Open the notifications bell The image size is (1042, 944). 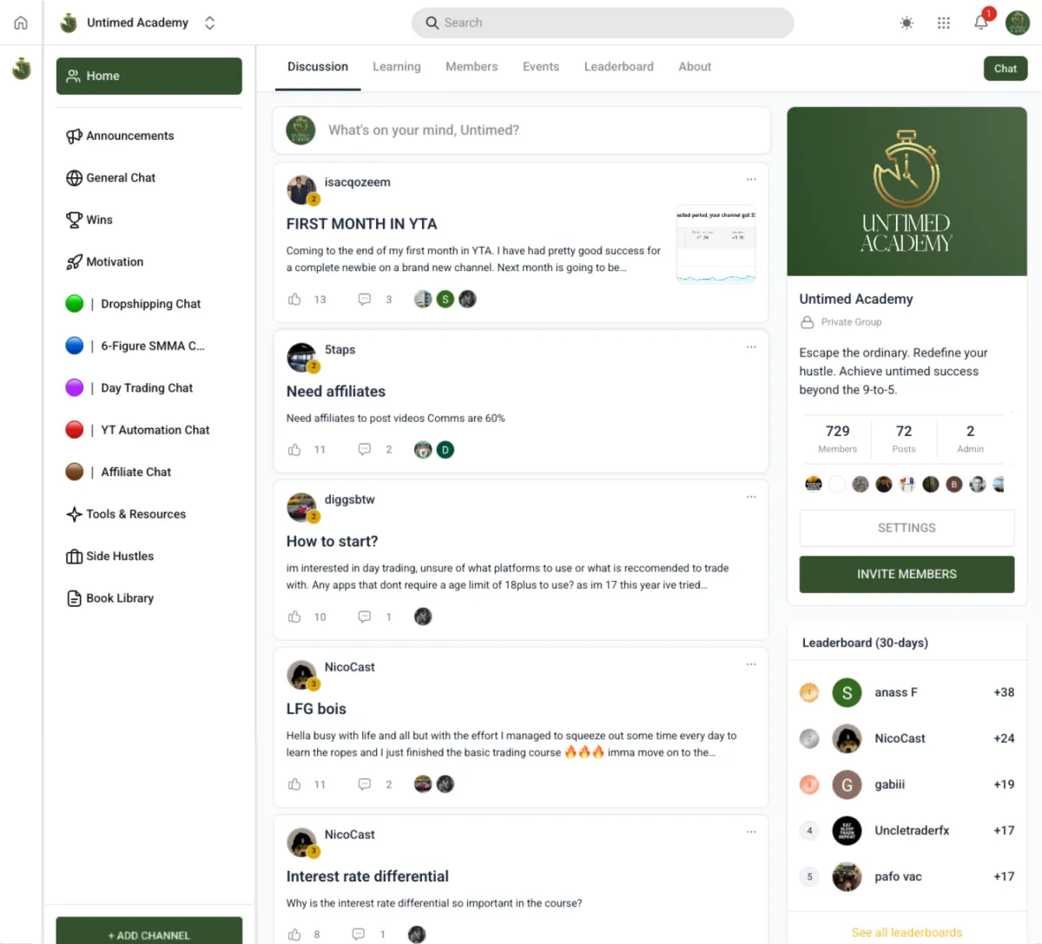coord(981,23)
